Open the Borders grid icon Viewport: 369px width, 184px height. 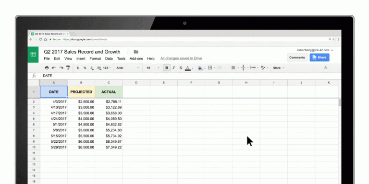(x=210, y=68)
